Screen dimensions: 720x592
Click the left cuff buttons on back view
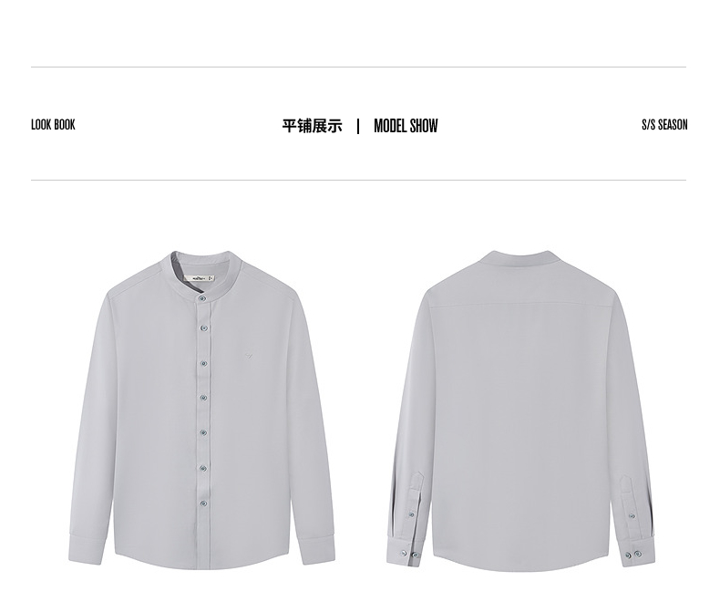pos(409,554)
